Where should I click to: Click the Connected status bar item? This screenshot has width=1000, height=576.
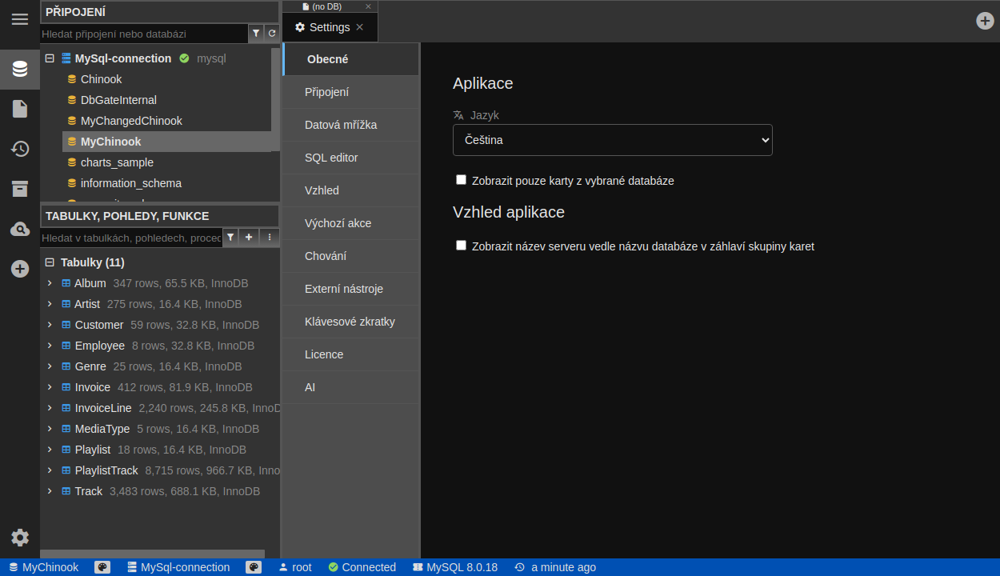pos(362,567)
